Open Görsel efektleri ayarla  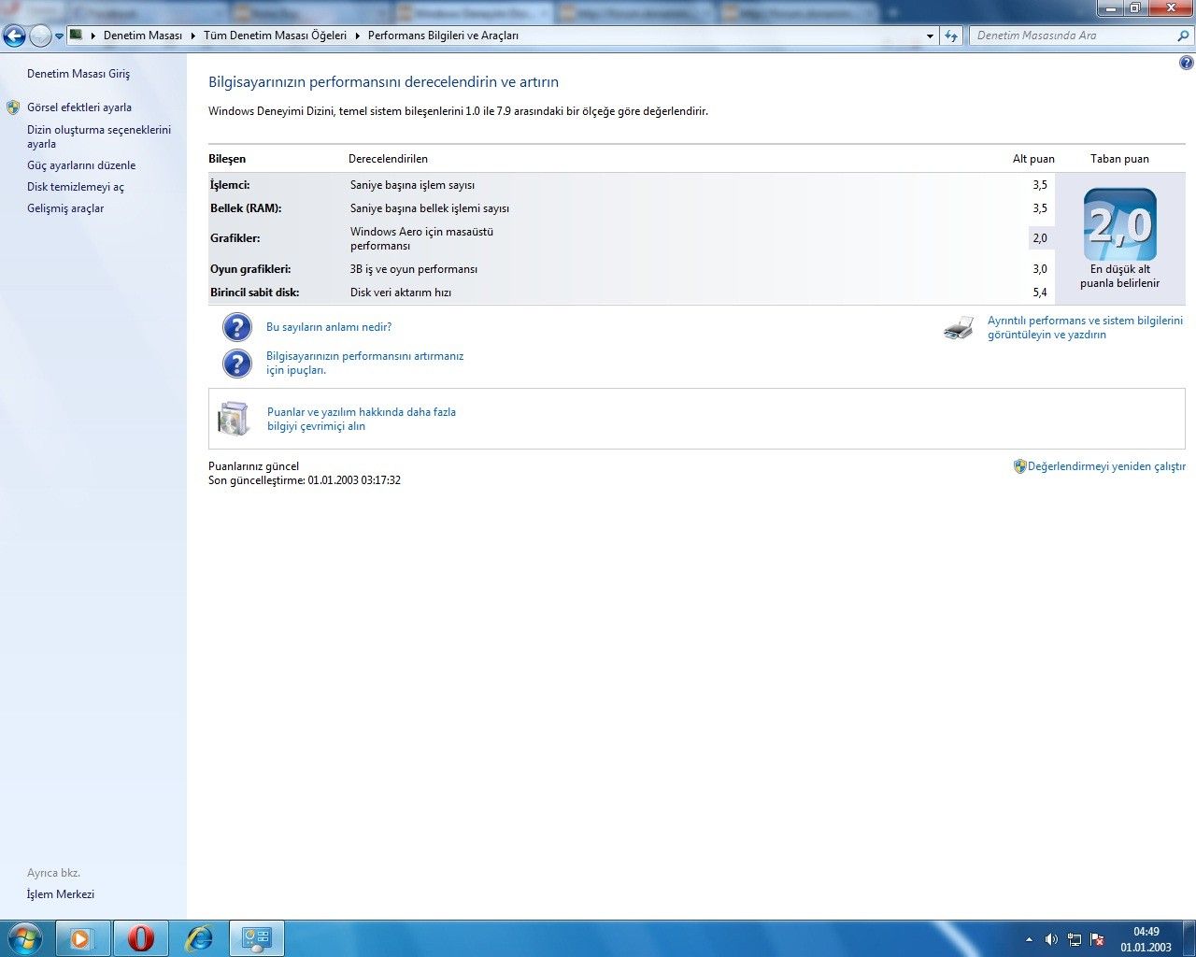point(79,107)
